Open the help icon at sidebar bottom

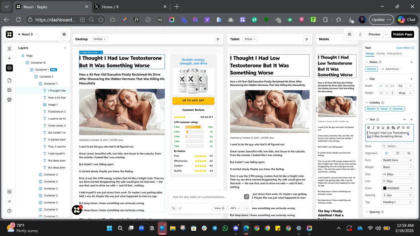point(9,211)
